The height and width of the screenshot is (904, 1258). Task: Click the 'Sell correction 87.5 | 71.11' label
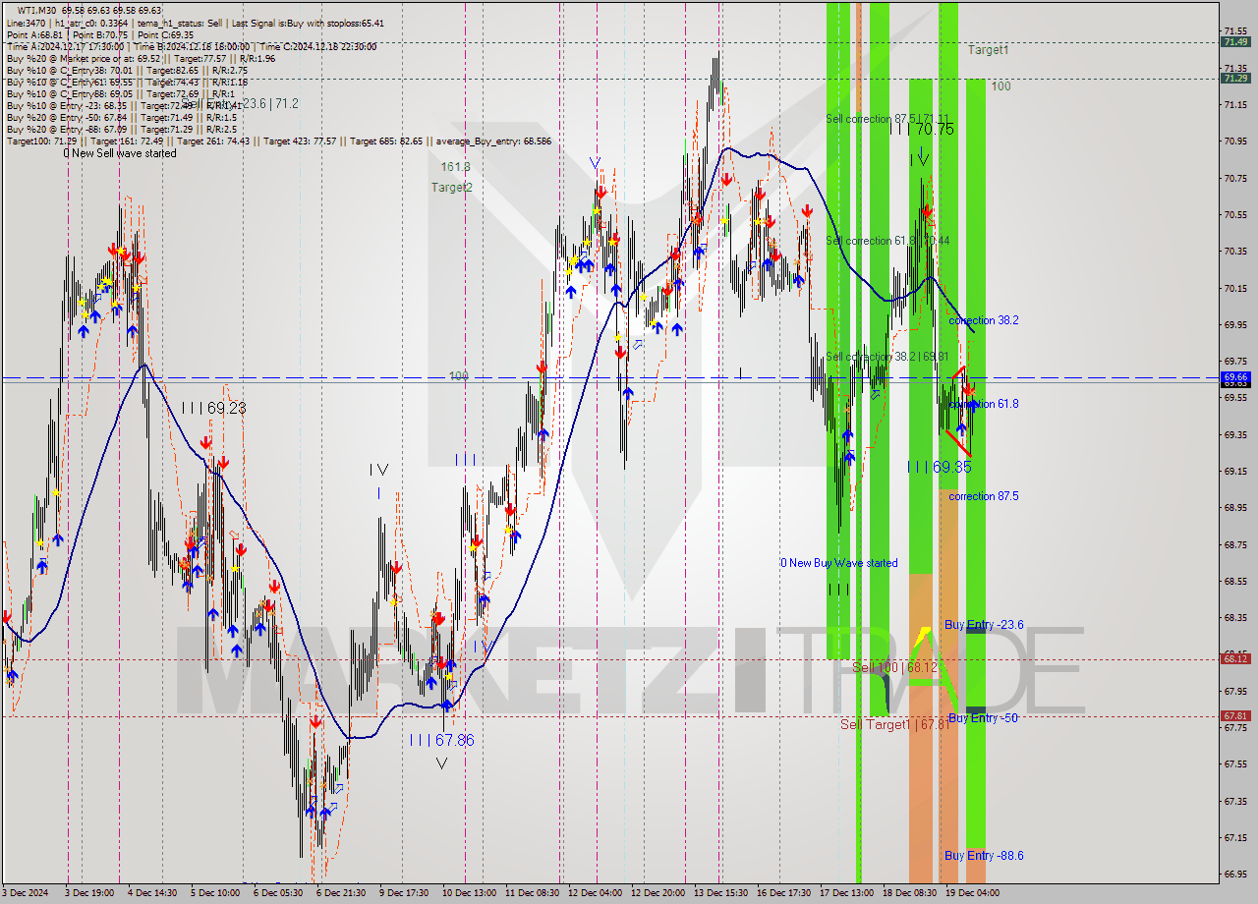tap(888, 119)
